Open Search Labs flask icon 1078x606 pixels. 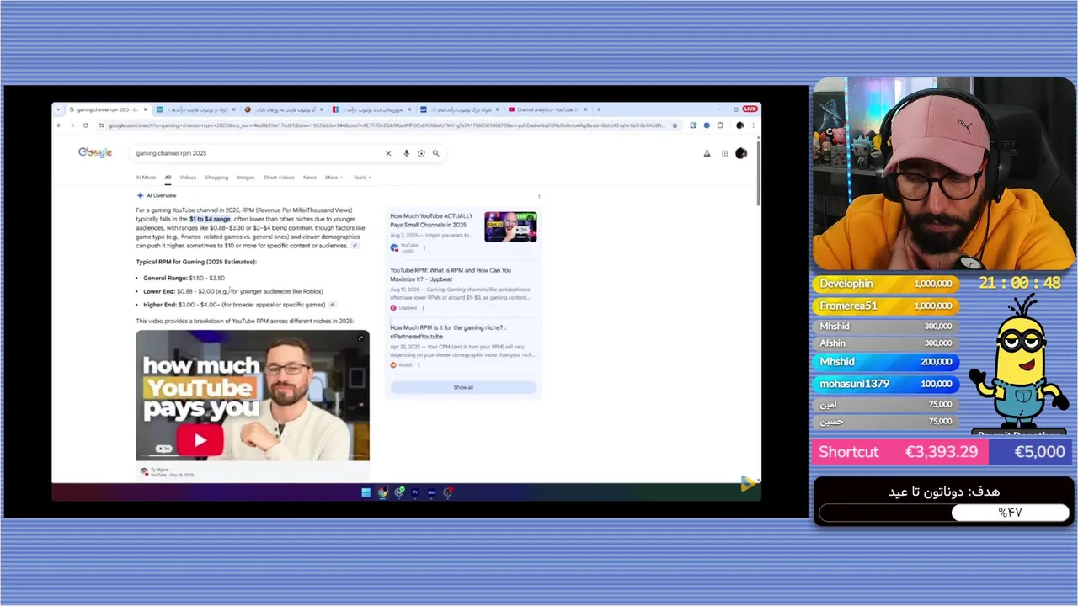[707, 153]
